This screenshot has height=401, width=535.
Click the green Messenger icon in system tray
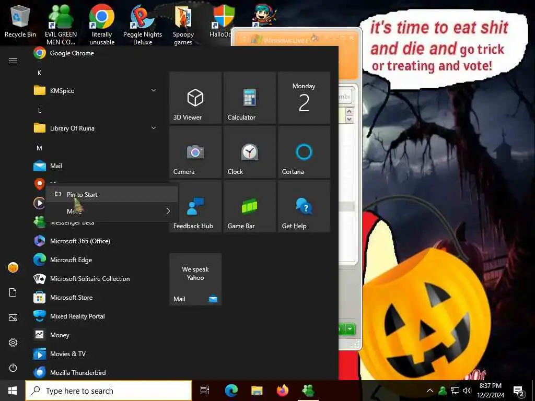(x=443, y=391)
